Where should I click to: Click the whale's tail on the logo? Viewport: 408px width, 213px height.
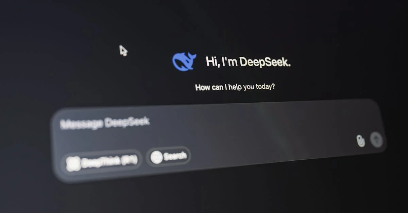pyautogui.click(x=191, y=56)
